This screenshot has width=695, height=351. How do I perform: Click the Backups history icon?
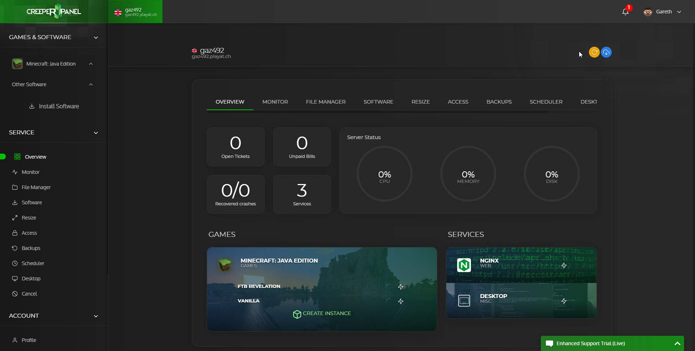(x=15, y=248)
